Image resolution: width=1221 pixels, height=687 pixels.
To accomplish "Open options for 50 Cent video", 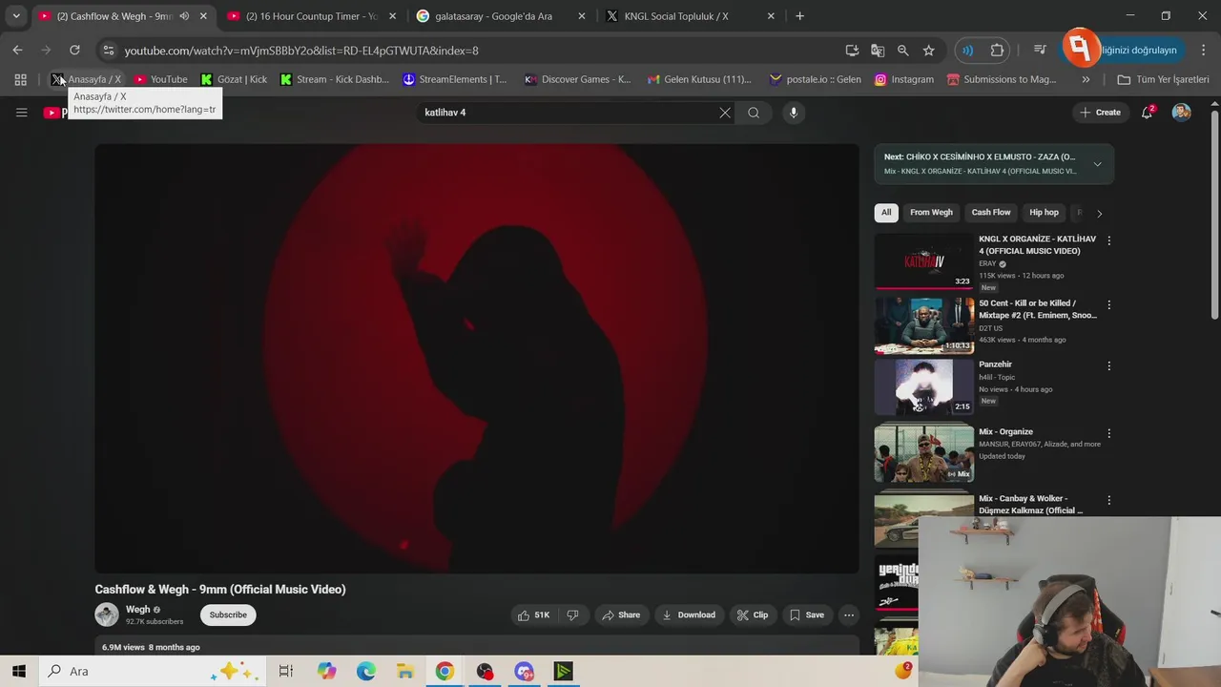I will click(x=1108, y=304).
